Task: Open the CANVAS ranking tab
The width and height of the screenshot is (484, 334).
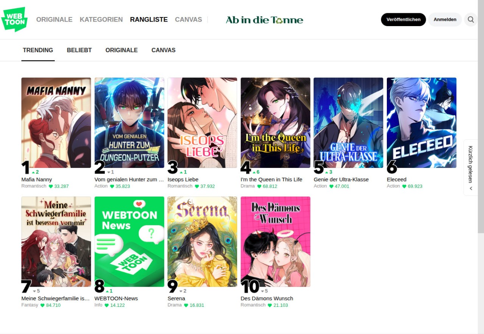Action: [x=163, y=50]
